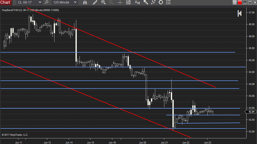Click the 44.00 price axis label

point(251,84)
